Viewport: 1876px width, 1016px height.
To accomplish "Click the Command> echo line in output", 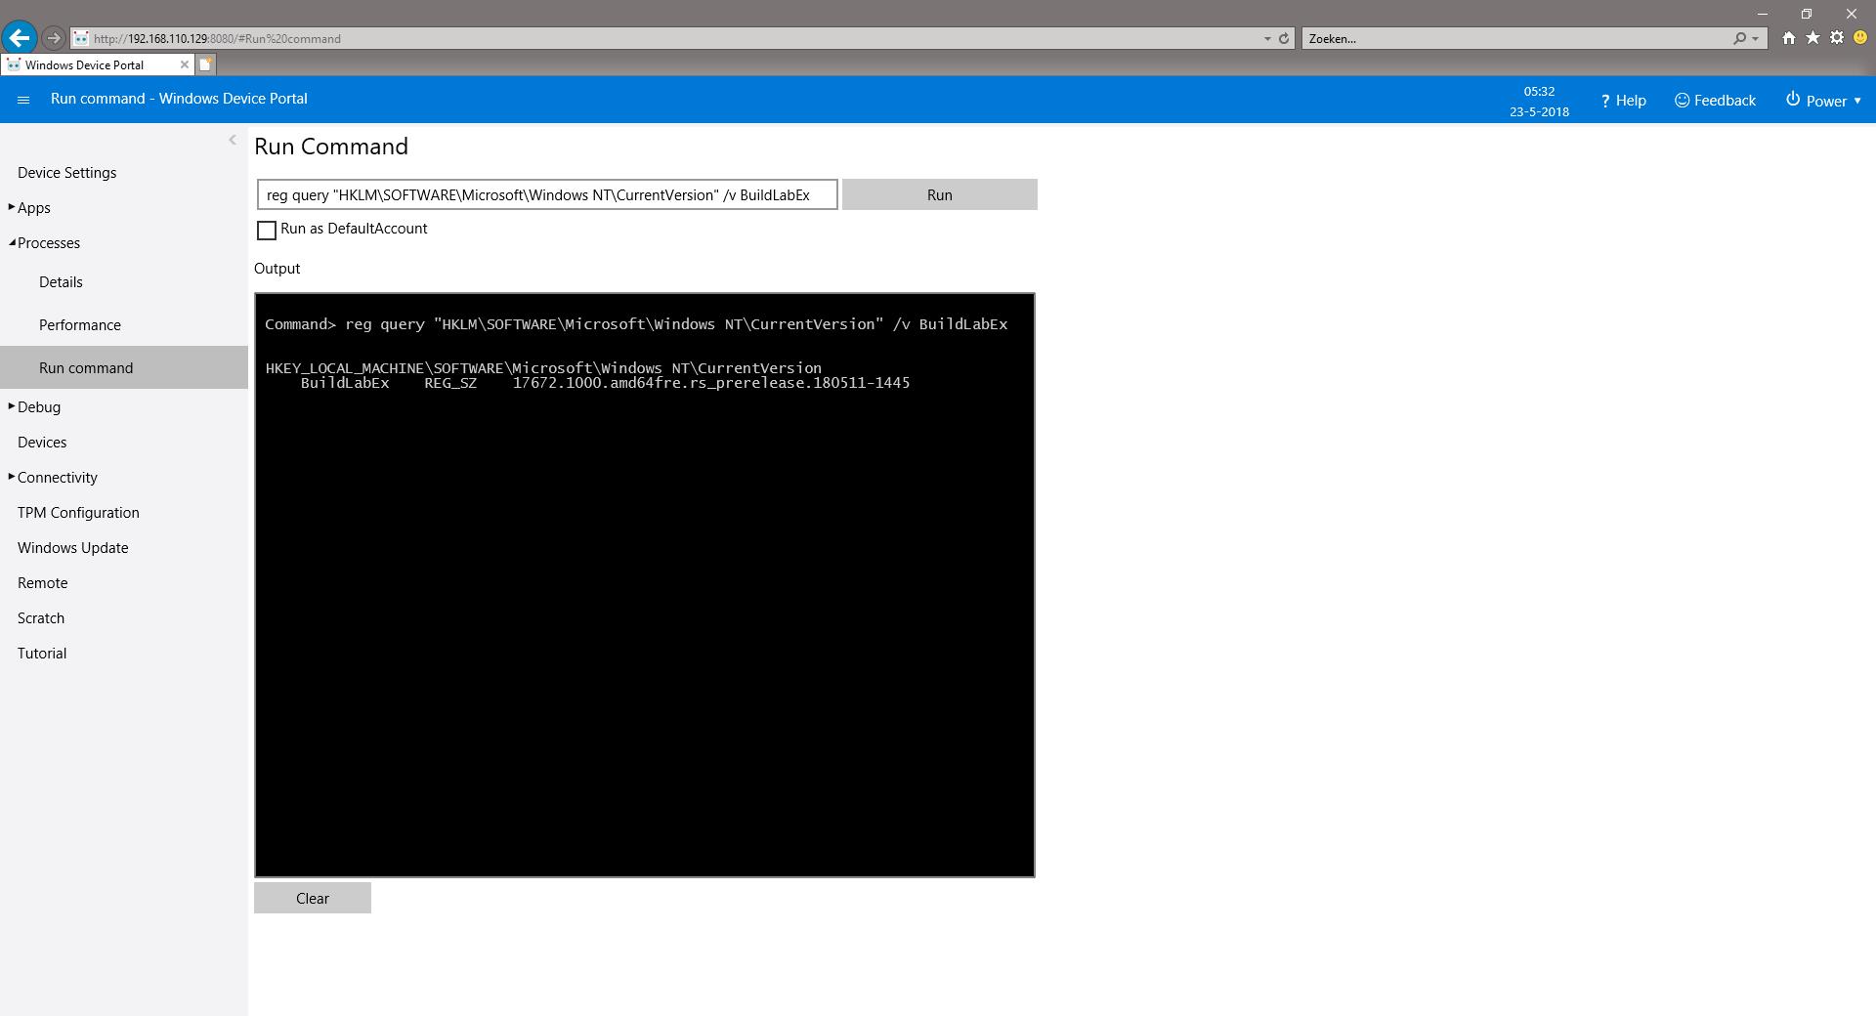I will (636, 324).
